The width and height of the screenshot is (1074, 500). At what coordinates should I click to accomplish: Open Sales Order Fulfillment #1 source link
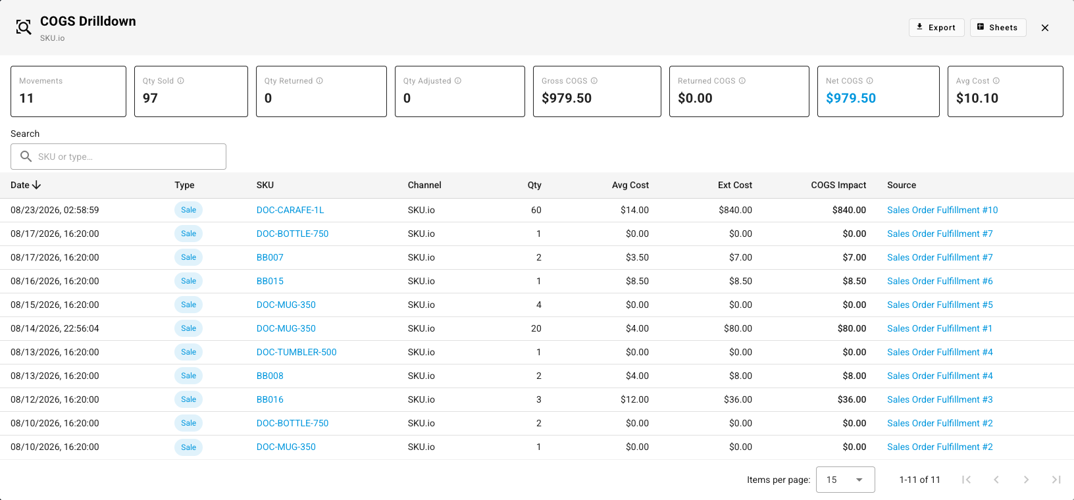[940, 328]
